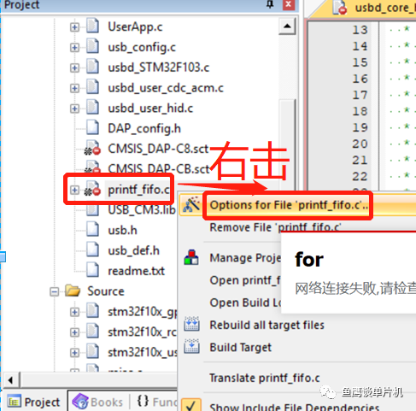Screen dimensions: 416x411
Task: Switch to the Books tab
Action: click(x=98, y=402)
